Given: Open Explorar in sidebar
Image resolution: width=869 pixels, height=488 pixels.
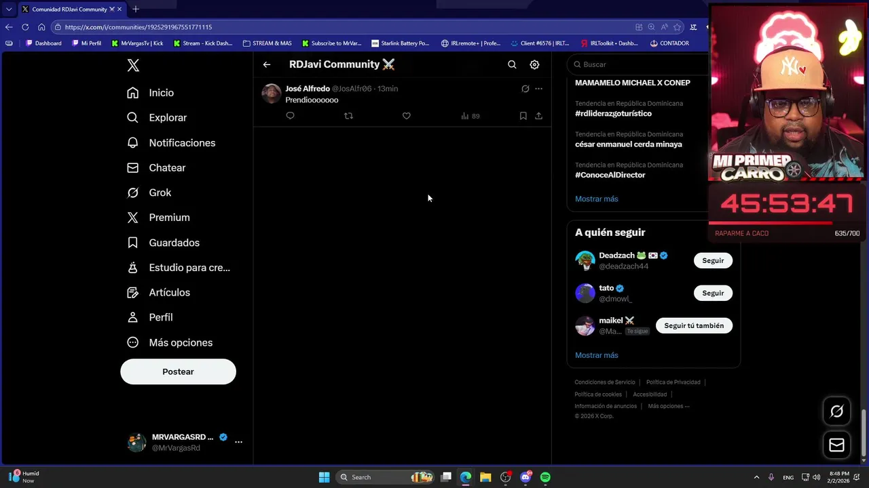Looking at the screenshot, I should click(x=157, y=118).
